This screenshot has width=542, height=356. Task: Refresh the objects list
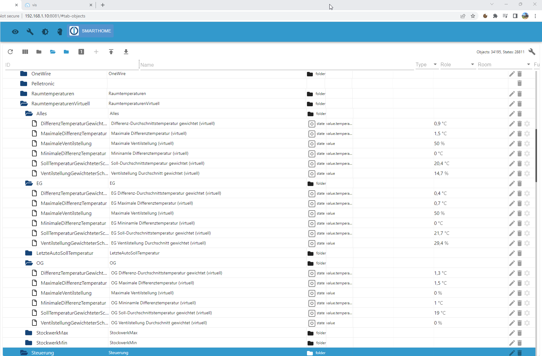coord(10,52)
